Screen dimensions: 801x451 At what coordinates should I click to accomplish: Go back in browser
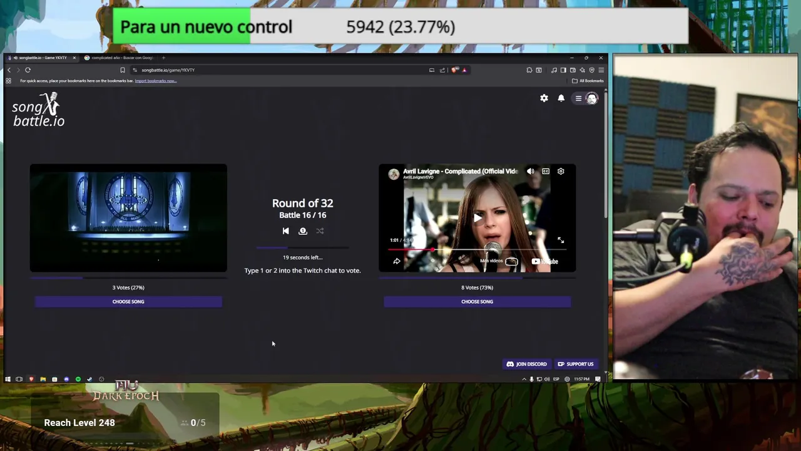(9, 70)
